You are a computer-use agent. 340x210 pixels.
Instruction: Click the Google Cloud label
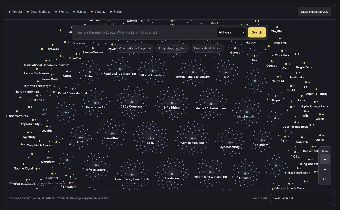coord(23,168)
